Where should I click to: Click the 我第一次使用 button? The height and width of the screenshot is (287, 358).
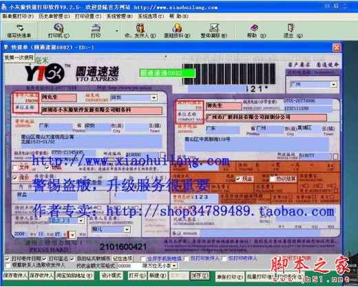pos(19,57)
